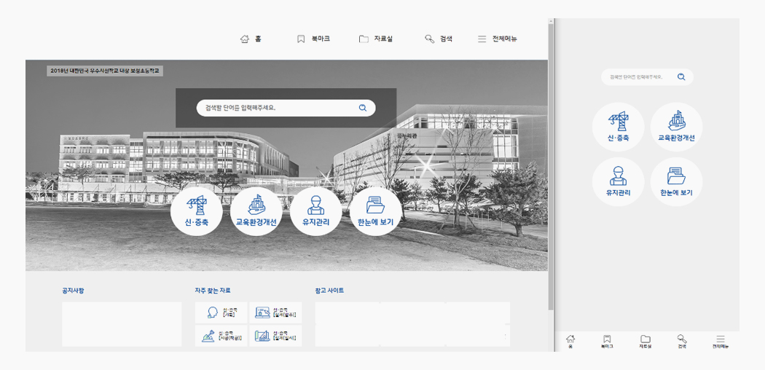Tap the 신·증축 crane icon in mobile panel

point(619,127)
